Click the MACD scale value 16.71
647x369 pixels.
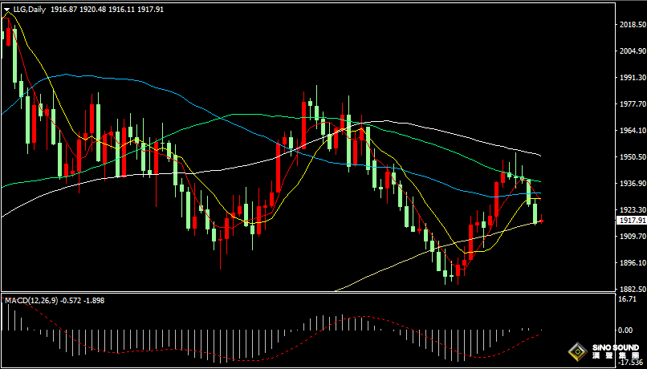626,298
